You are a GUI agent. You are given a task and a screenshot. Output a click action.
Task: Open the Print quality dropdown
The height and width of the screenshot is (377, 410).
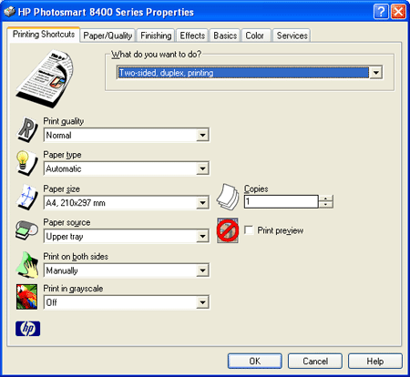coord(202,135)
